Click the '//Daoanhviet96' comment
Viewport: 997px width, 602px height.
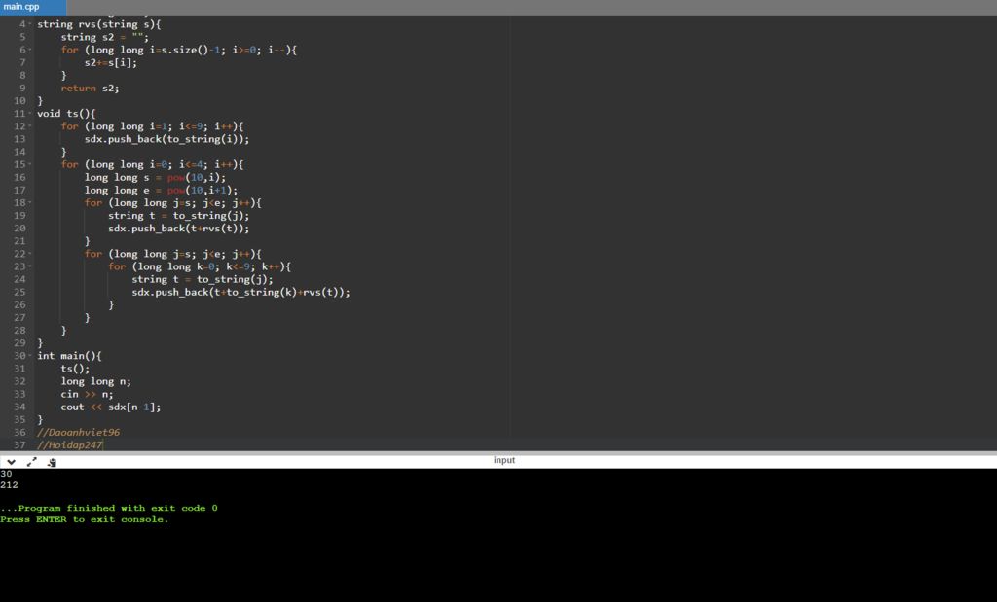(x=78, y=433)
